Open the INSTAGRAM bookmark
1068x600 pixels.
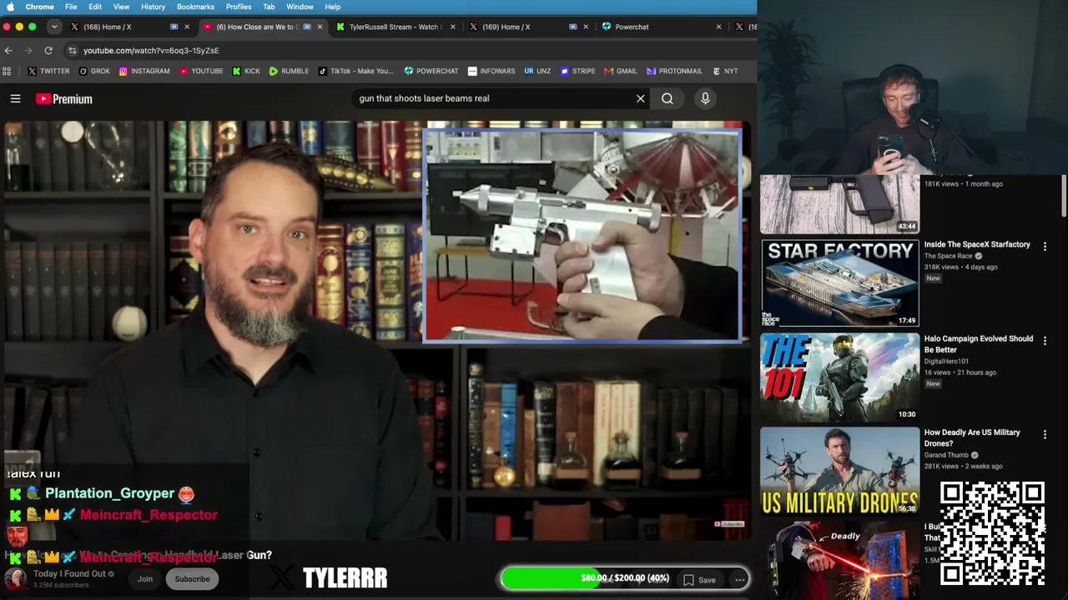[x=144, y=71]
